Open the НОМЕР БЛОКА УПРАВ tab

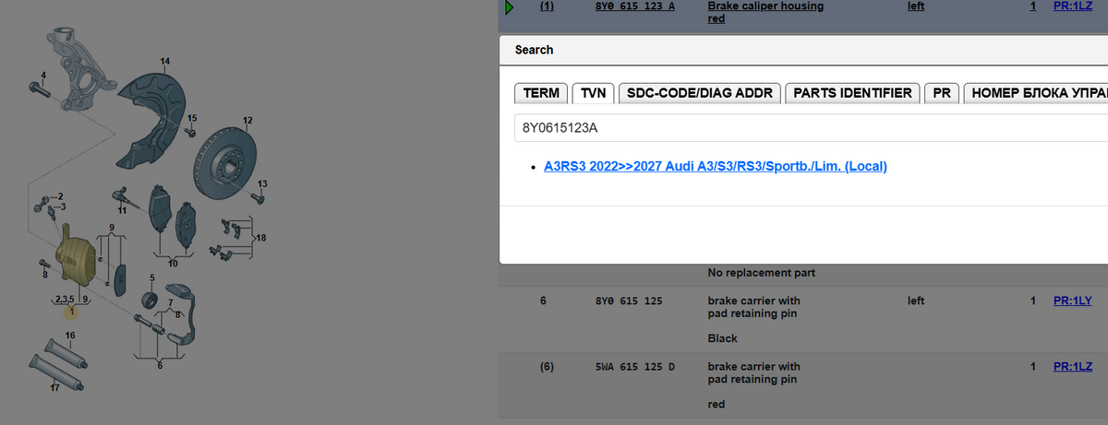1035,93
